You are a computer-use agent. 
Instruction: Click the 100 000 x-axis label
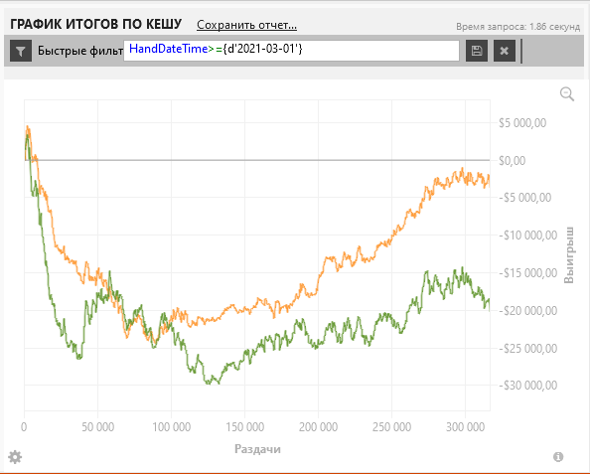coord(171,427)
